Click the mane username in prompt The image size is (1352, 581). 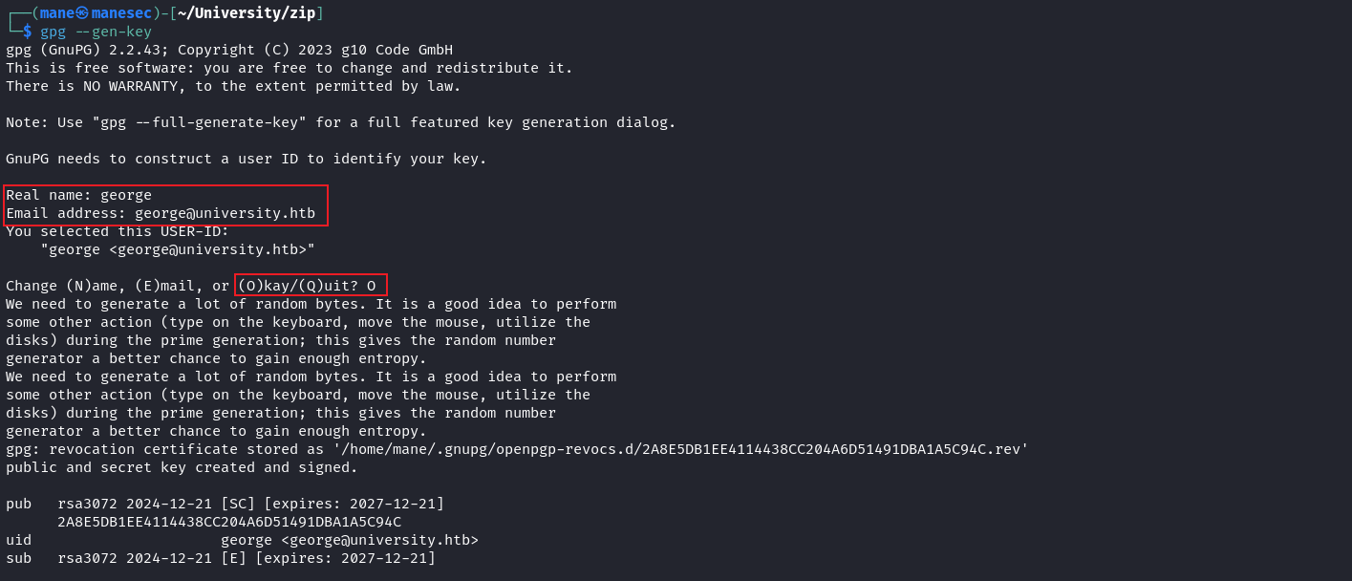[x=56, y=13]
